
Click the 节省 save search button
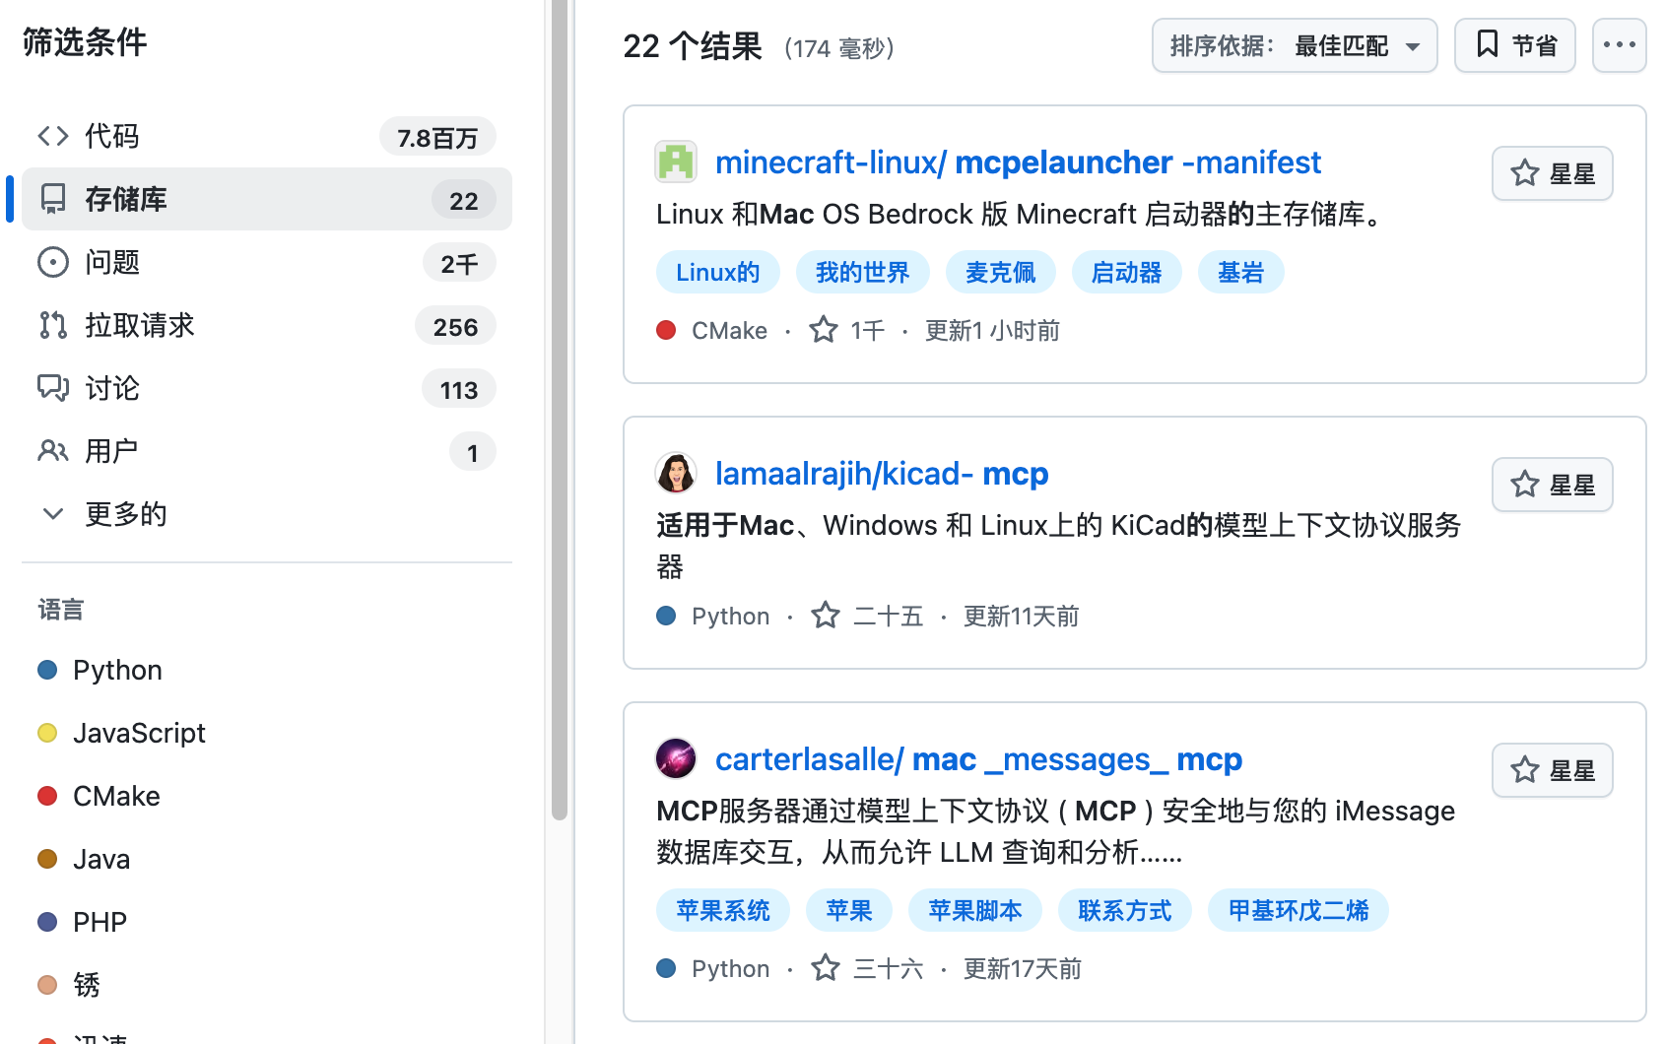tap(1515, 45)
